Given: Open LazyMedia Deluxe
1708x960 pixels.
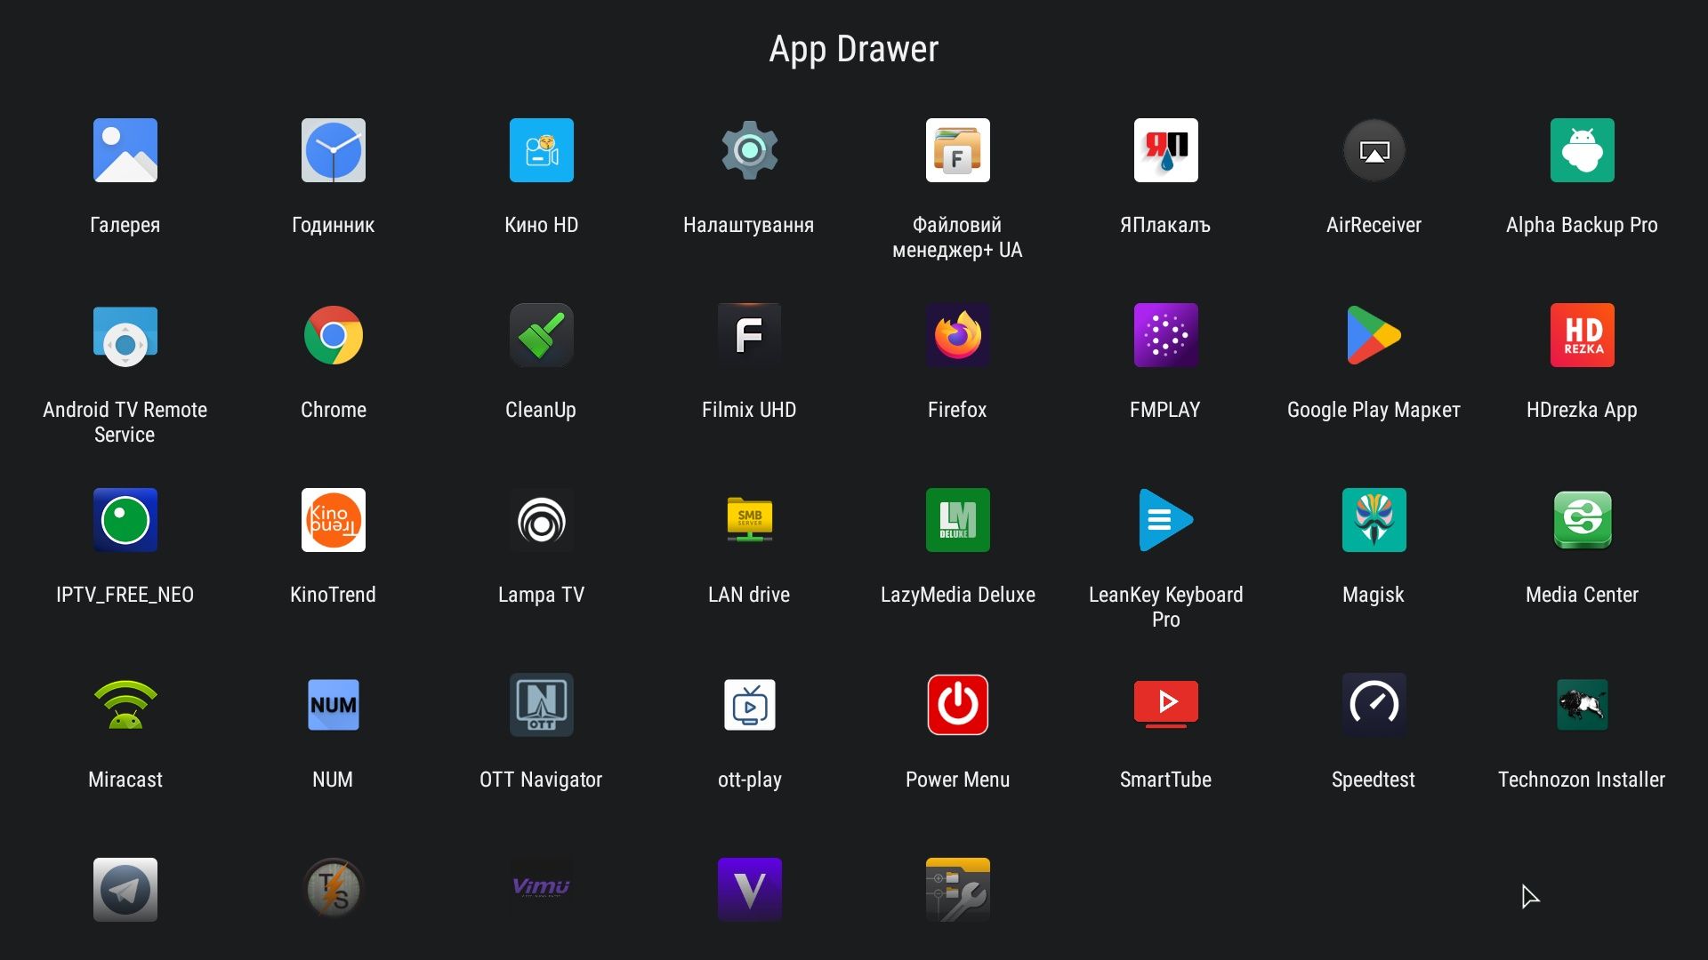Looking at the screenshot, I should pyautogui.click(x=958, y=520).
